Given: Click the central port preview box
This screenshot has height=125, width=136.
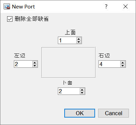Looking at the screenshot, I should point(68,62).
